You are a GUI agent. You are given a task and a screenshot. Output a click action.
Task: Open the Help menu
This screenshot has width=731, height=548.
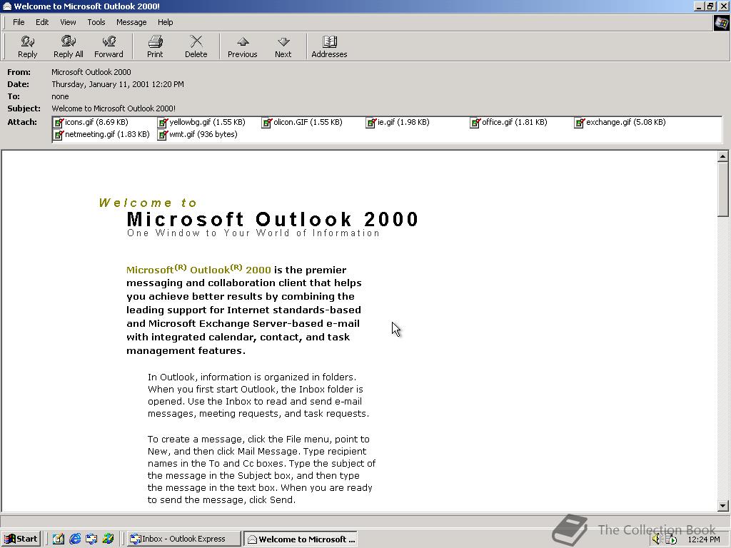click(x=165, y=22)
